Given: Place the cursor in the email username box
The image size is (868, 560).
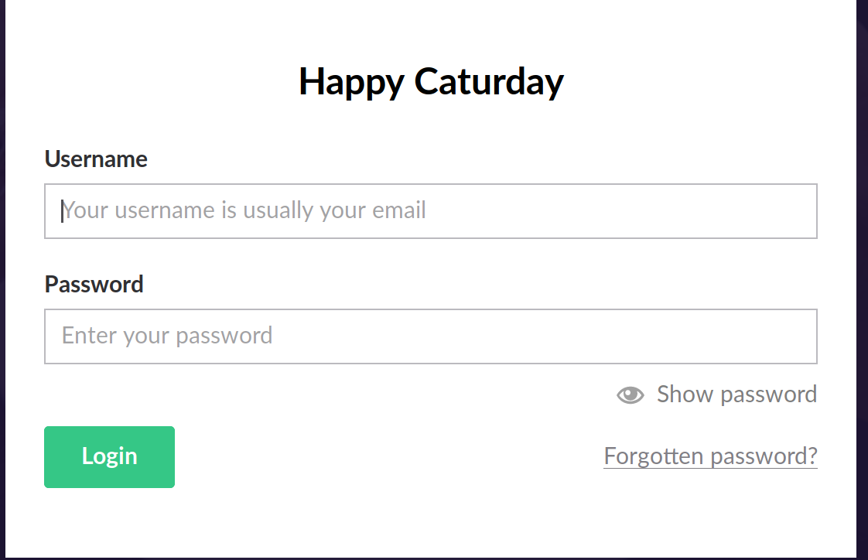Looking at the screenshot, I should [x=430, y=211].
